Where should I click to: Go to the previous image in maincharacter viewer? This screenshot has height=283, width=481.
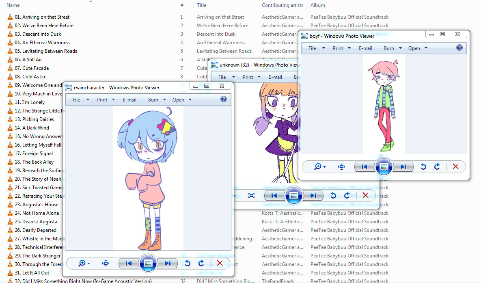(x=129, y=264)
